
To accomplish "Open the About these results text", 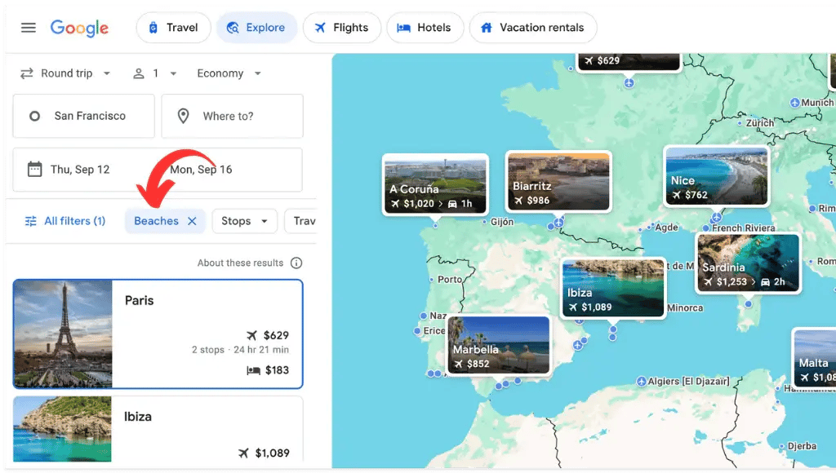I will (241, 263).
